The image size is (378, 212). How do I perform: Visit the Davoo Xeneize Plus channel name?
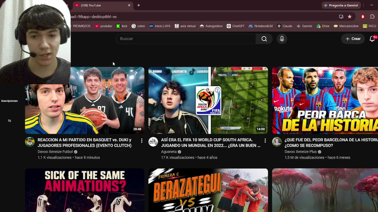pyautogui.click(x=301, y=152)
